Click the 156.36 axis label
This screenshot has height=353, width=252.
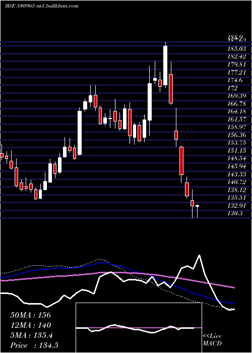point(236,135)
